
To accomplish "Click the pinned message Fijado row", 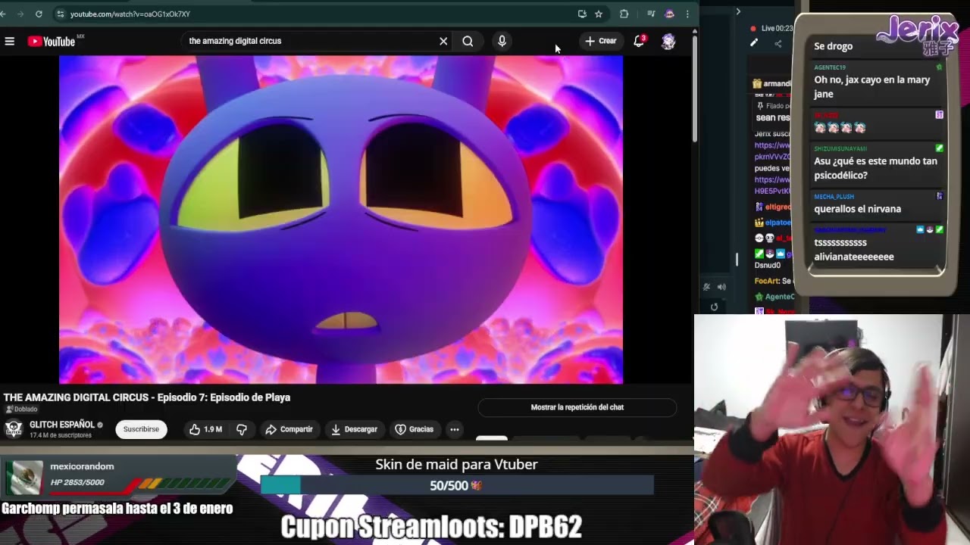I will tap(773, 106).
